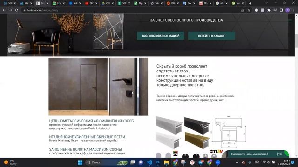
Task: Click the Цельнометаллический алюминиевый короб heading
Action: (x=91, y=121)
